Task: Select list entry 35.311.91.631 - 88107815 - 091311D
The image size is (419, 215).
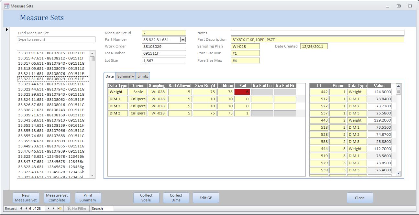Action: 53,53
